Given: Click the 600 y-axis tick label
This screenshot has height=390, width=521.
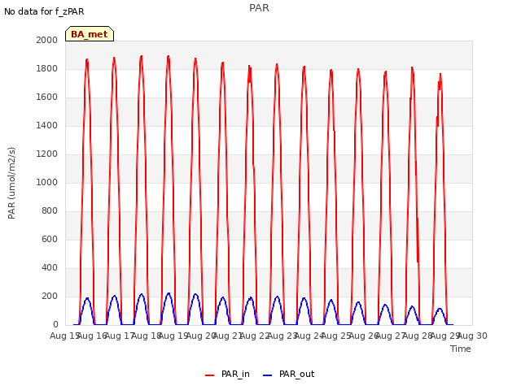Looking at the screenshot, I should pos(50,239).
